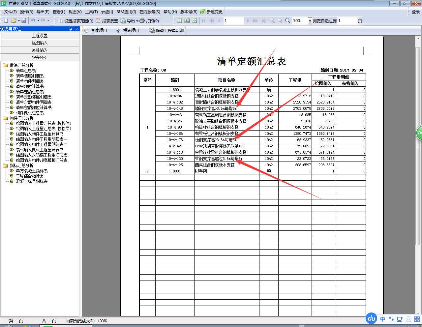Click the Baidu du input icon
The image size is (422, 327).
(x=372, y=318)
